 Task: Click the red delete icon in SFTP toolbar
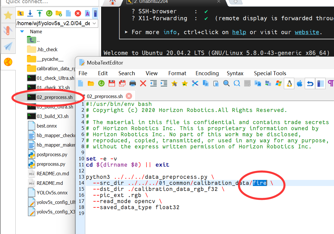(78, 13)
